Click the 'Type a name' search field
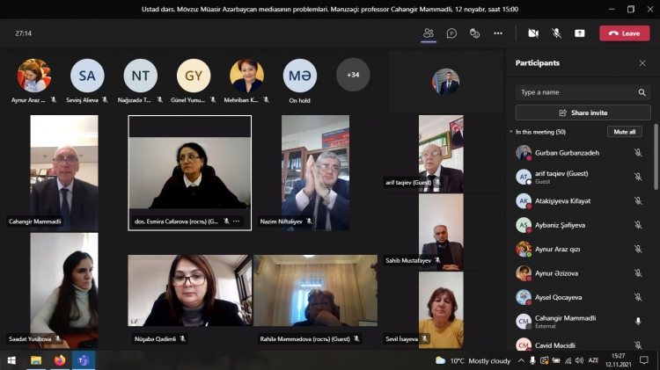This screenshot has width=660, height=370. (576, 92)
